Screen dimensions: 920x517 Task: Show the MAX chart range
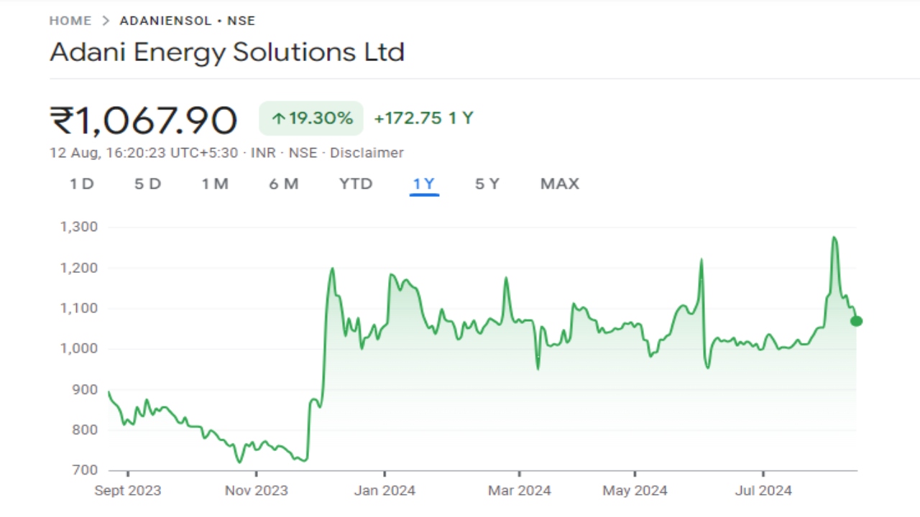(x=560, y=184)
